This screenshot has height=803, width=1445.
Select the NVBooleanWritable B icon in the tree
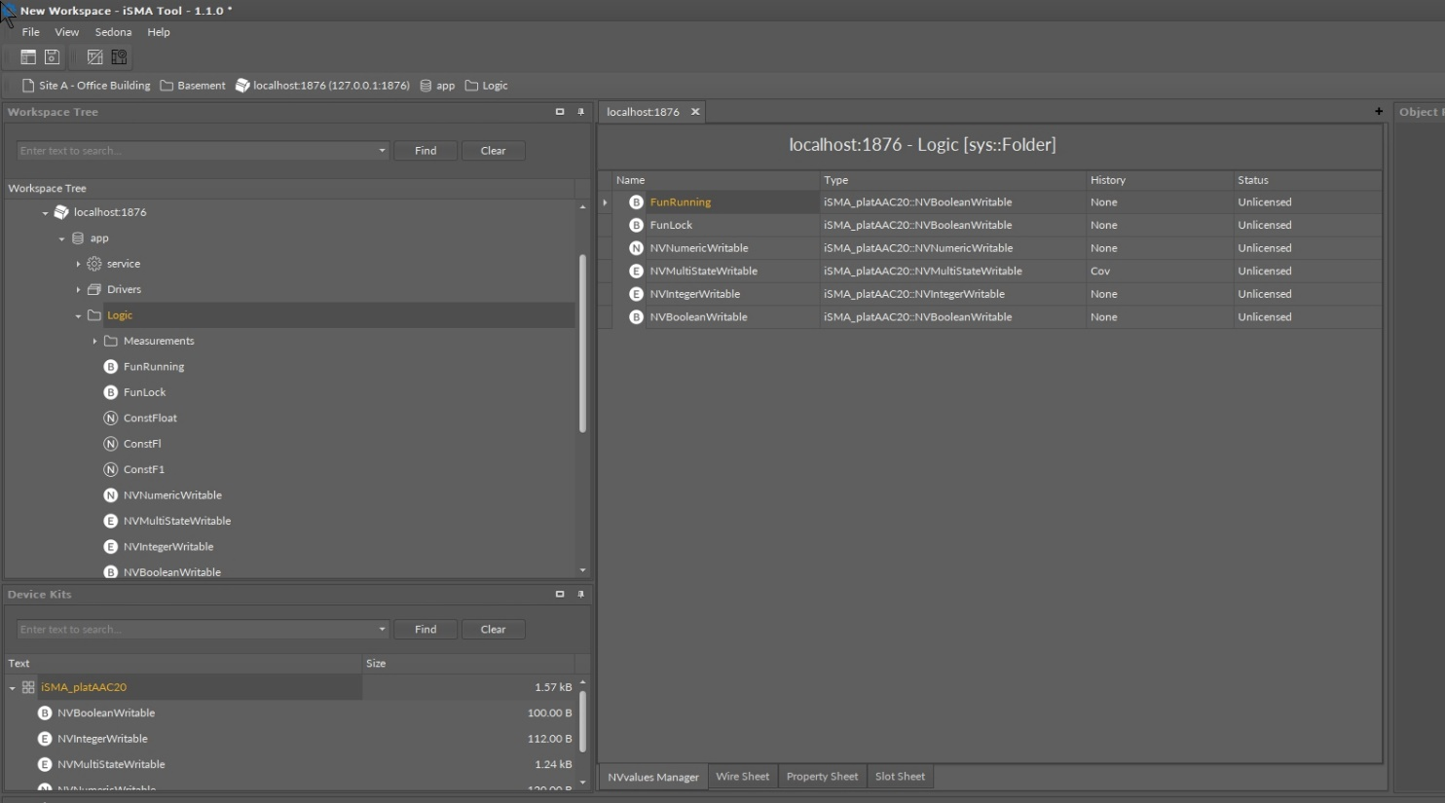110,571
